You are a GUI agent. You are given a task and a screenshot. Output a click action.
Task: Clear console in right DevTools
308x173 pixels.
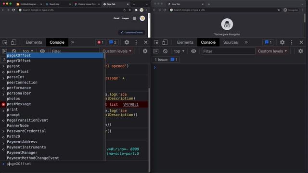point(165,51)
